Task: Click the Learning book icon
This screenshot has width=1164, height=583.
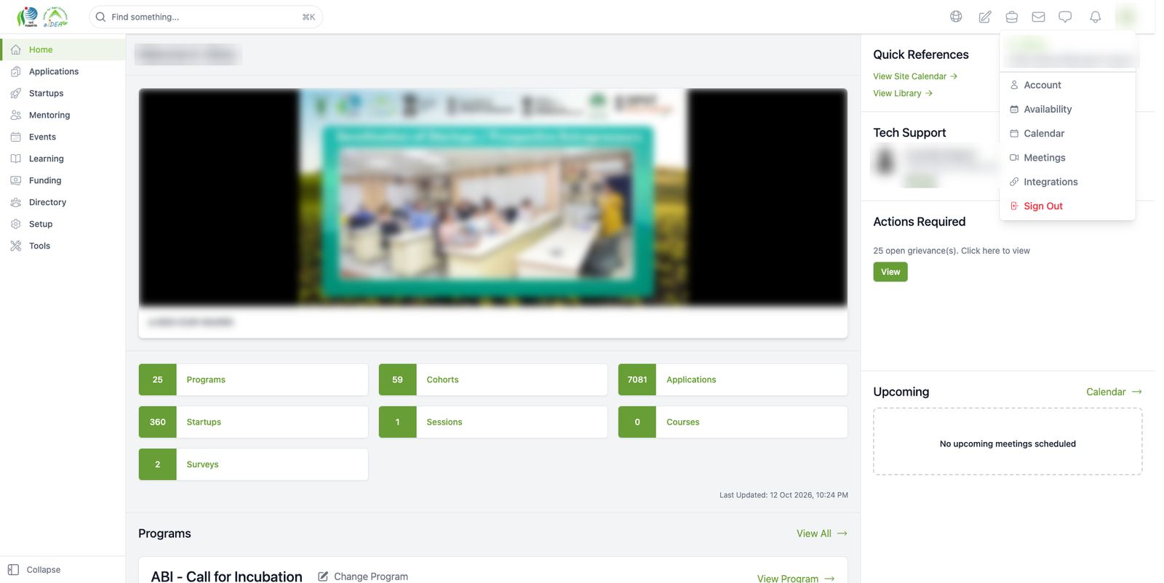Action: 15,158
